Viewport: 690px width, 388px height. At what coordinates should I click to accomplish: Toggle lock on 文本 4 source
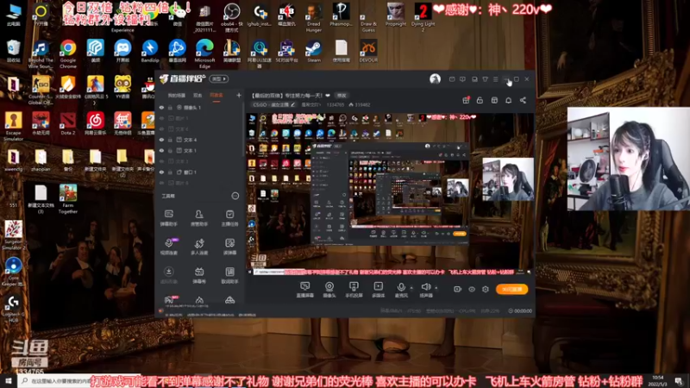[170, 140]
